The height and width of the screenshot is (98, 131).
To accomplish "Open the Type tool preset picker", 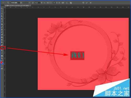I will 3,3.
